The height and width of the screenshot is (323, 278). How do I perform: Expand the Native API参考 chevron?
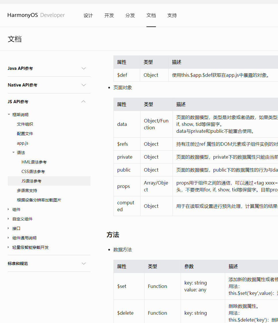tap(84, 85)
